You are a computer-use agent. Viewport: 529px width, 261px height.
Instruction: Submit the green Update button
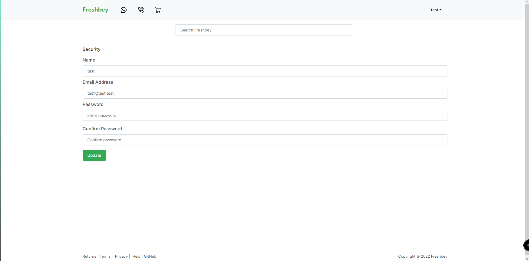coord(94,155)
